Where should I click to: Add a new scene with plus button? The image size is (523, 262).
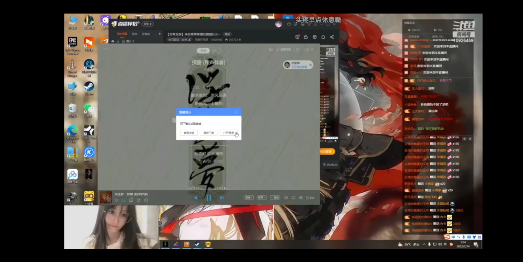click(159, 34)
